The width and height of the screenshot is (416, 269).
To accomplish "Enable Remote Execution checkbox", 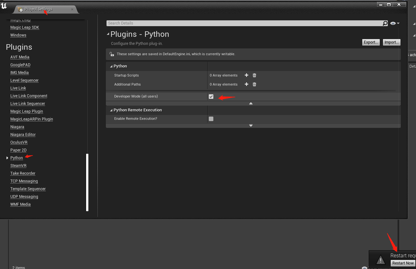I will pos(211,119).
